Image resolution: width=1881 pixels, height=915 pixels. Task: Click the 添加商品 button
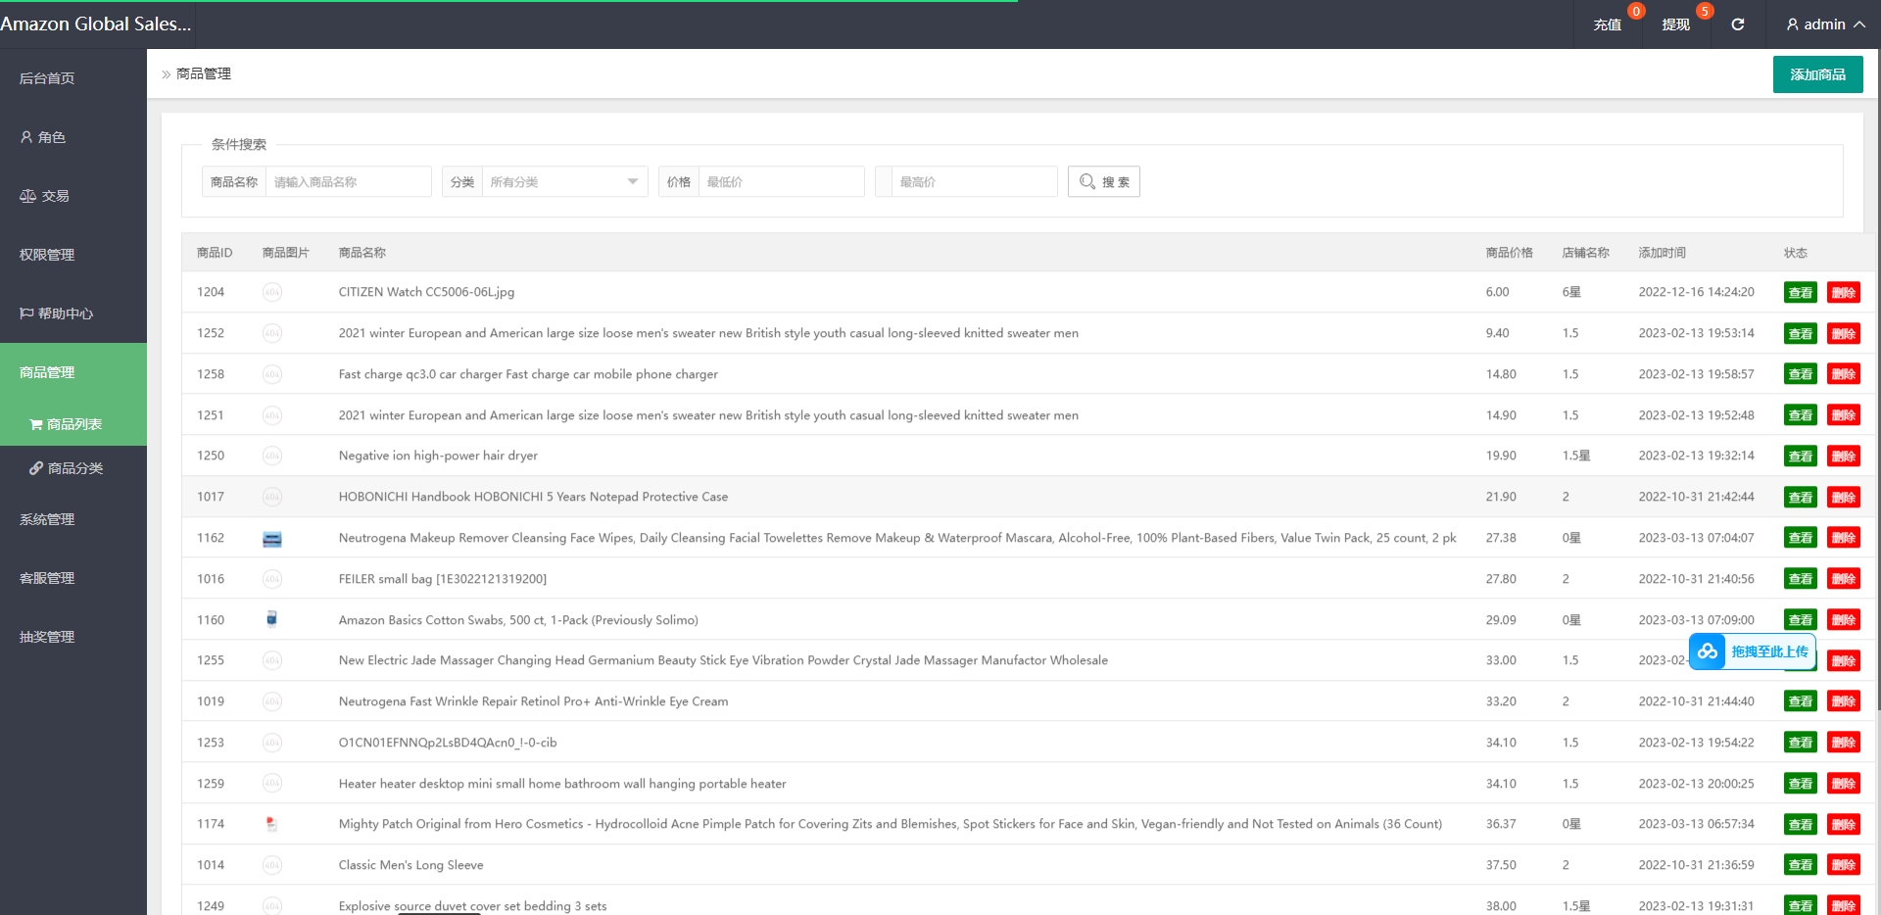(x=1817, y=74)
